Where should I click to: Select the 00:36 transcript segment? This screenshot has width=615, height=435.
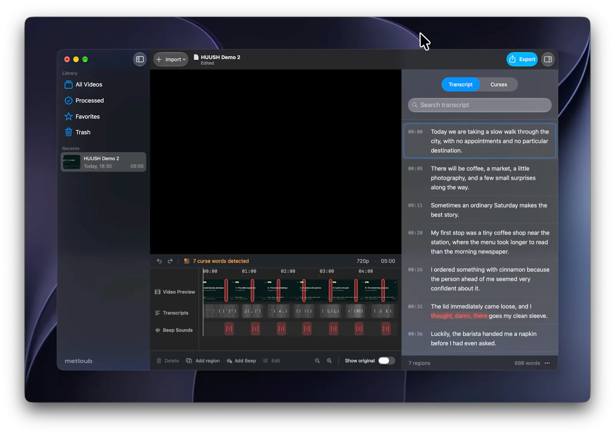pos(480,338)
